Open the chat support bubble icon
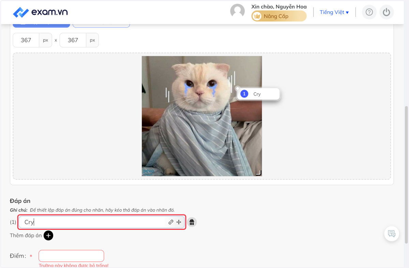 pos(392,234)
